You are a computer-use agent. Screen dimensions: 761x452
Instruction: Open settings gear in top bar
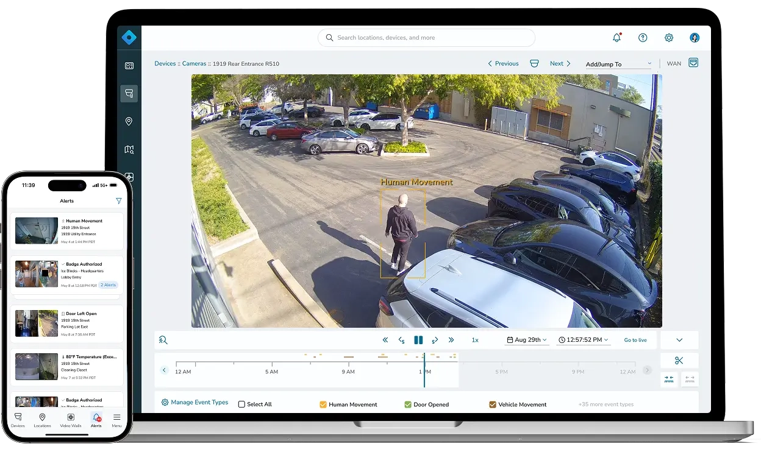[x=669, y=38]
